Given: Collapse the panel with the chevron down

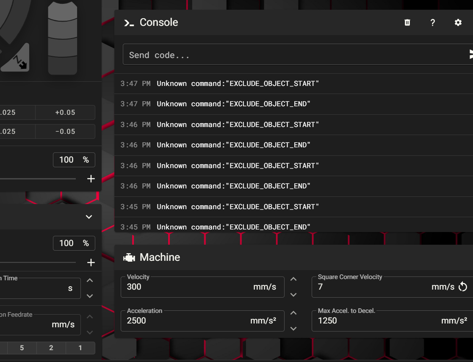Looking at the screenshot, I should pyautogui.click(x=89, y=217).
